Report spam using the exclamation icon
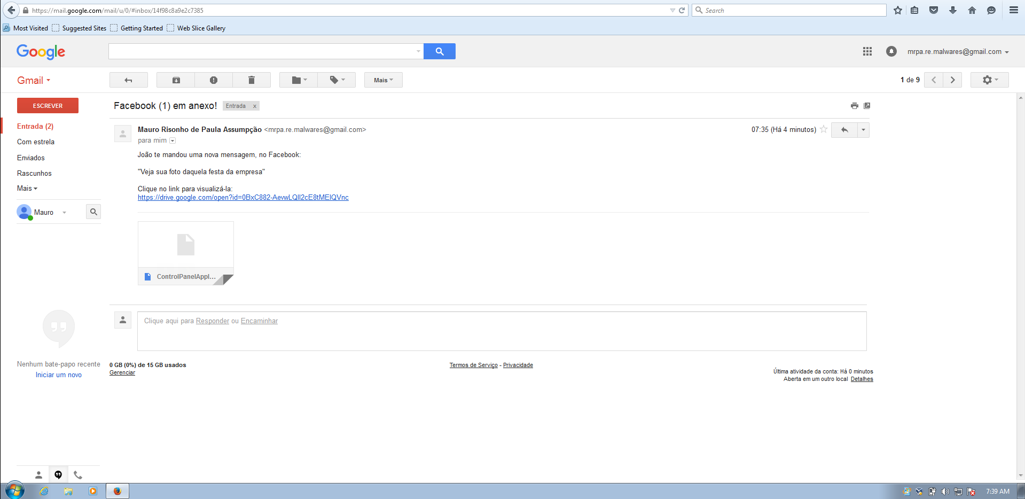The width and height of the screenshot is (1025, 499). point(214,80)
